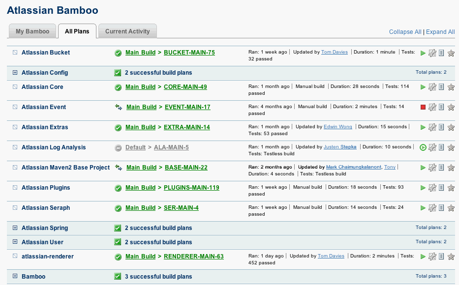
Task: Click the Collapse All link
Action: tap(405, 32)
